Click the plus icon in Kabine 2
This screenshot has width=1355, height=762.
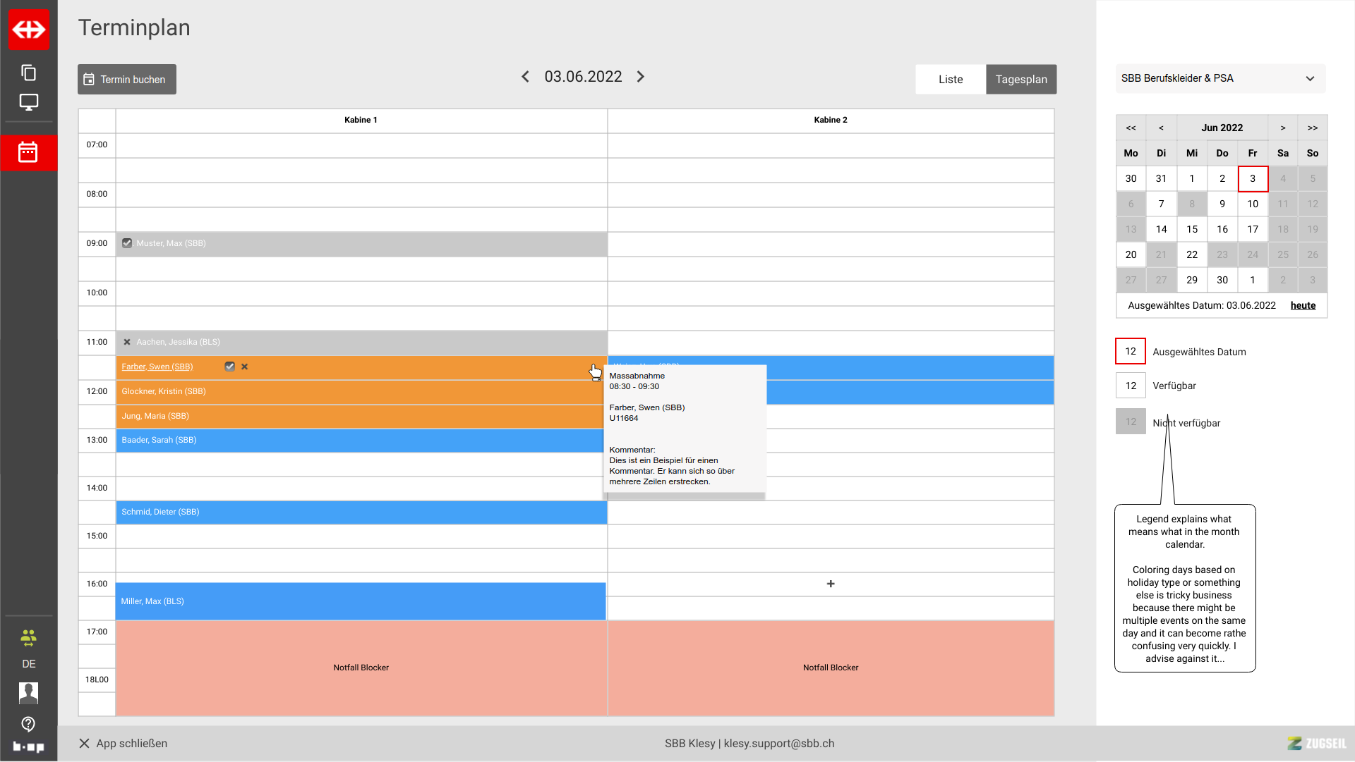pos(831,584)
